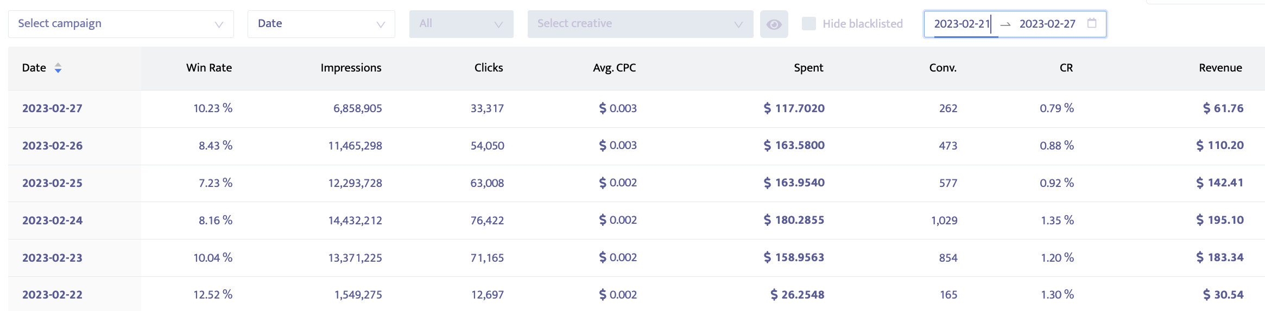Viewport: 1265px width, 311px height.
Task: Click the calendar icon in date range
Action: click(1092, 23)
